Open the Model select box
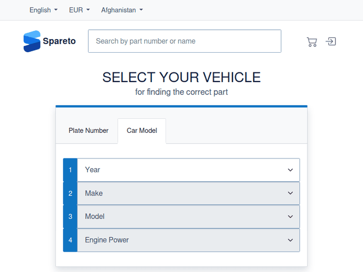The image size is (363, 272). point(188,216)
